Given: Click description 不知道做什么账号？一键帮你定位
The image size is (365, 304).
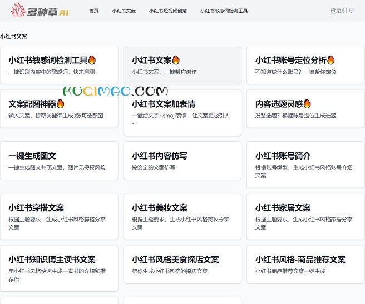Looking at the screenshot, I should 295,72.
